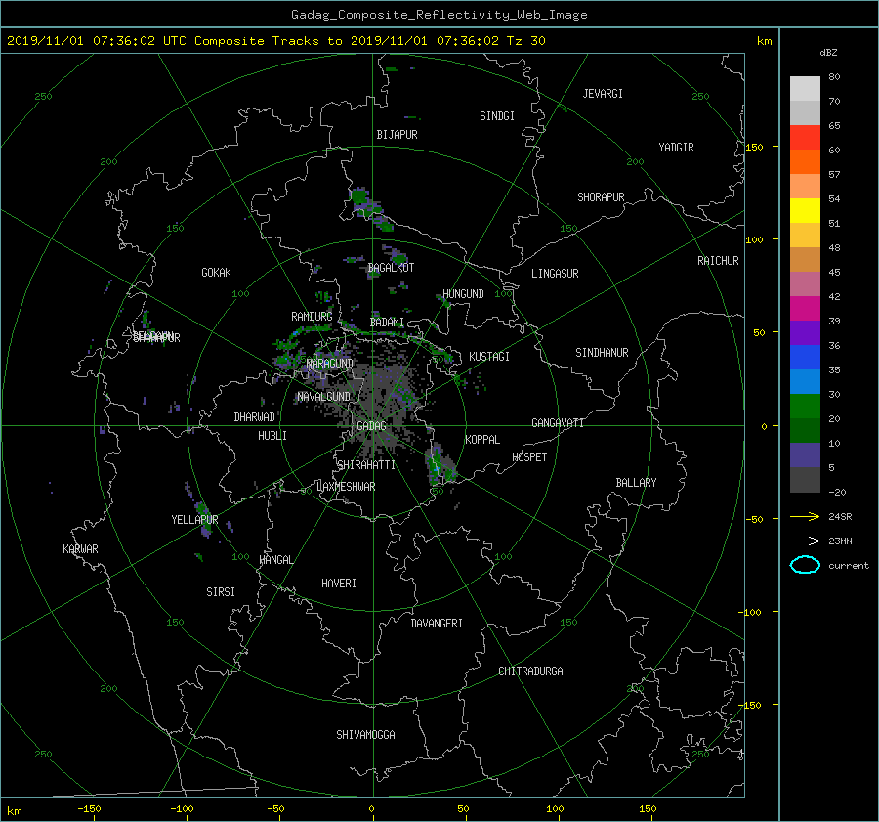Click the SHIVAMOGGA city label
The height and width of the screenshot is (822, 879).
click(x=365, y=734)
